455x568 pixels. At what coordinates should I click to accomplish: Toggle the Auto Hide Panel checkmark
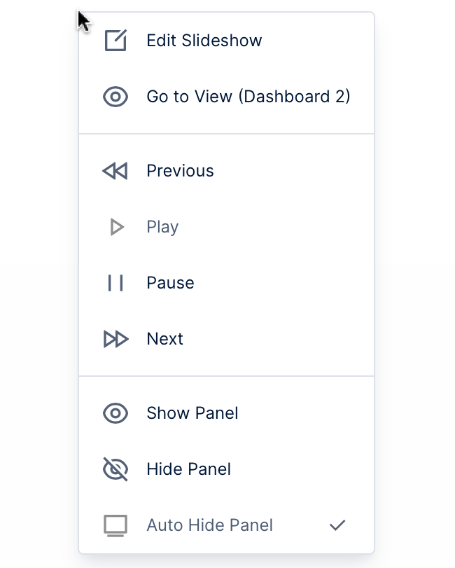pyautogui.click(x=337, y=525)
